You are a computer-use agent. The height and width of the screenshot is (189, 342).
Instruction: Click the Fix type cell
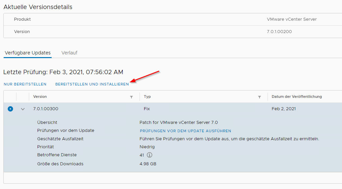(x=147, y=109)
